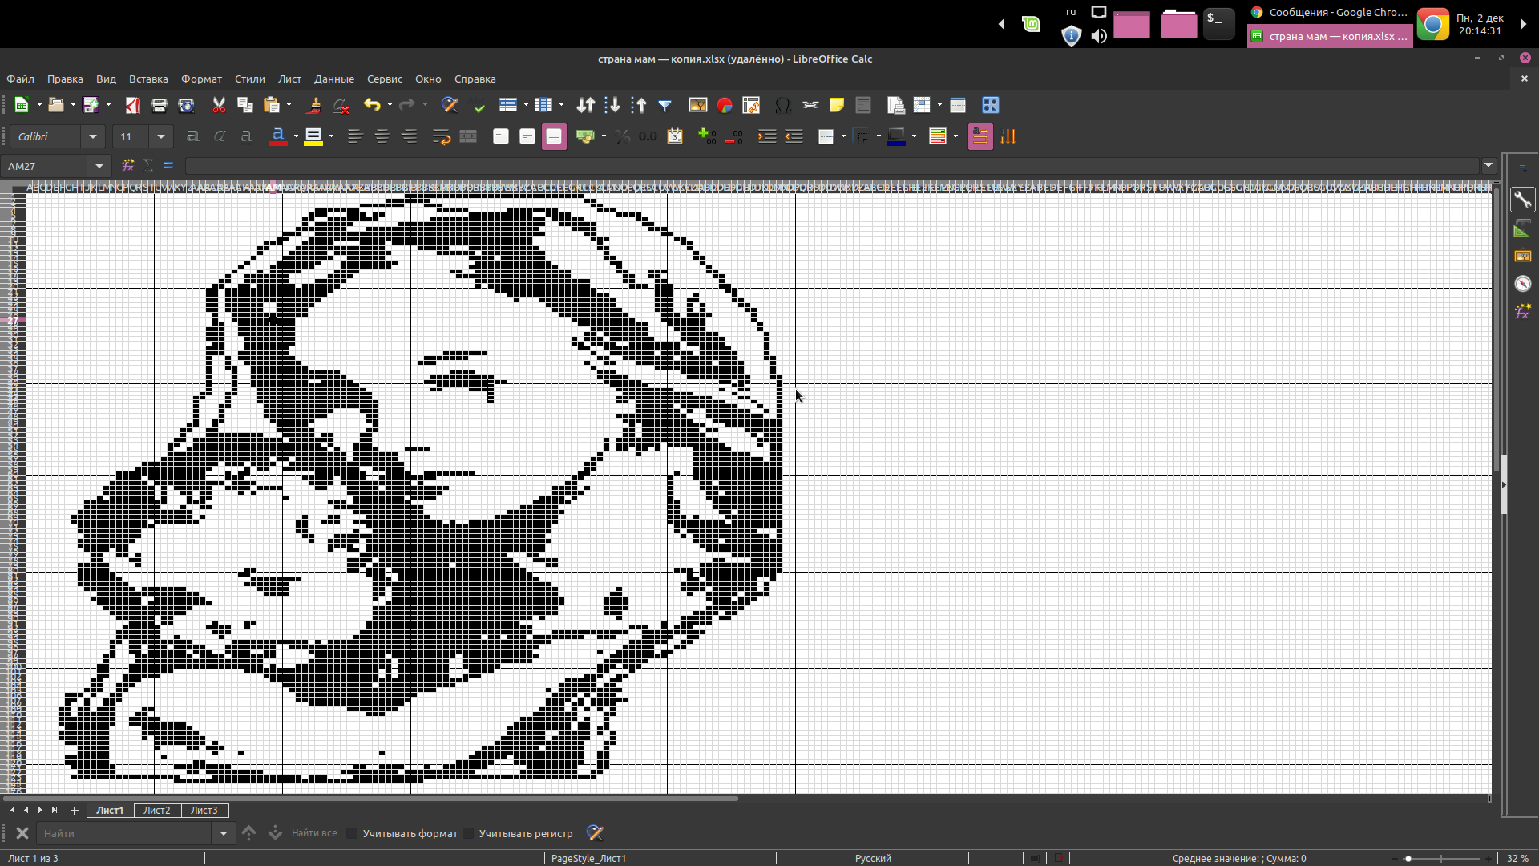Toggle Italic formatting
This screenshot has height=866, width=1539.
219,136
